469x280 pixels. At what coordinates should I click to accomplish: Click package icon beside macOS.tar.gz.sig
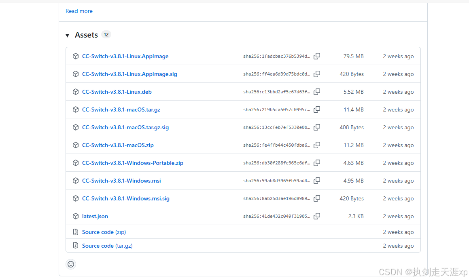point(76,127)
